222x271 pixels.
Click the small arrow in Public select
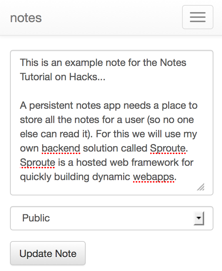pos(199,218)
